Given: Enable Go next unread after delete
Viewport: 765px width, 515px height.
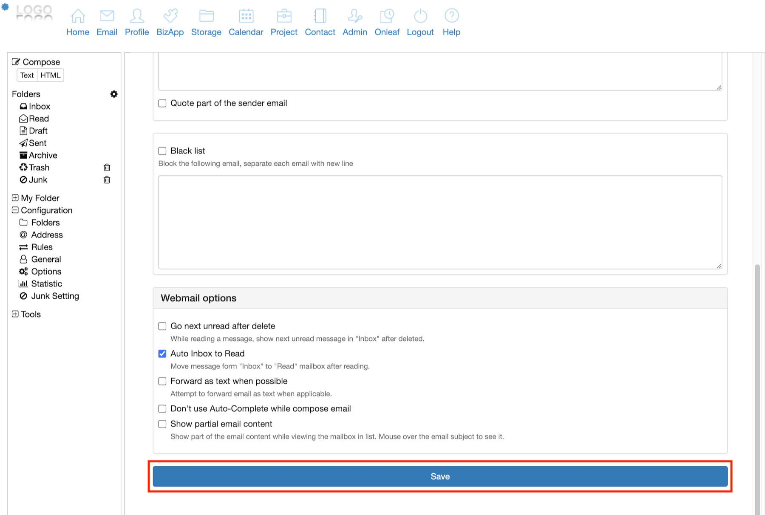Looking at the screenshot, I should coord(162,326).
